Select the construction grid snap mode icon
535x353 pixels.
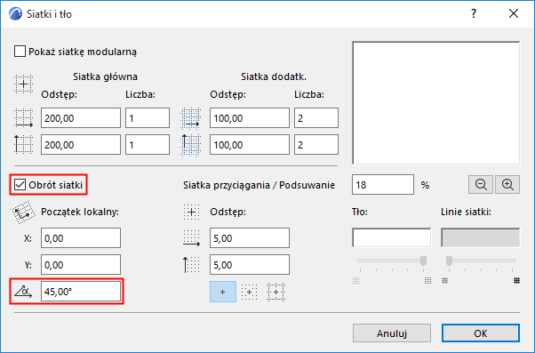pyautogui.click(x=275, y=292)
